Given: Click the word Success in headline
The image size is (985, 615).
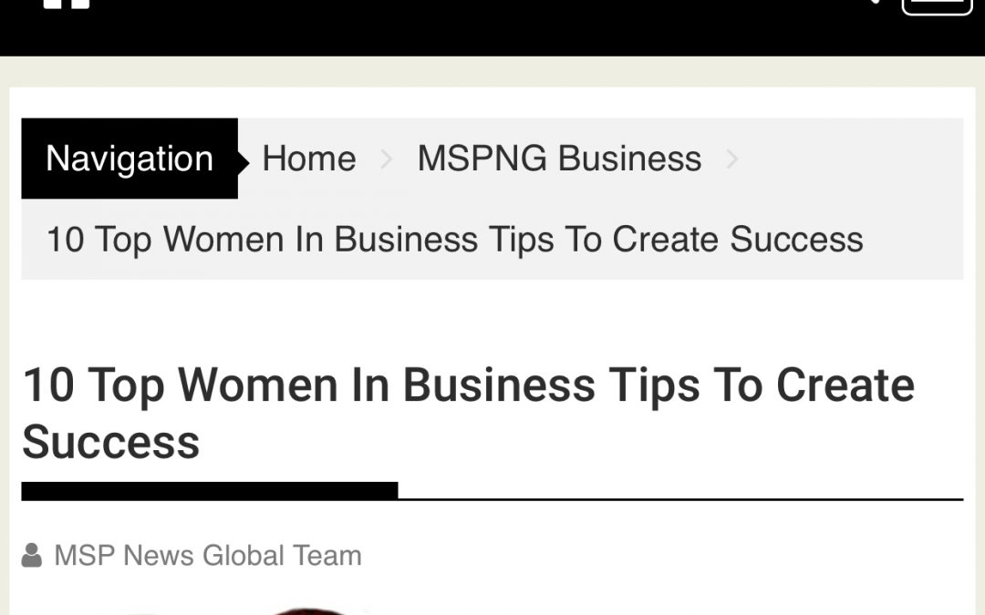Looking at the screenshot, I should click(x=111, y=443).
